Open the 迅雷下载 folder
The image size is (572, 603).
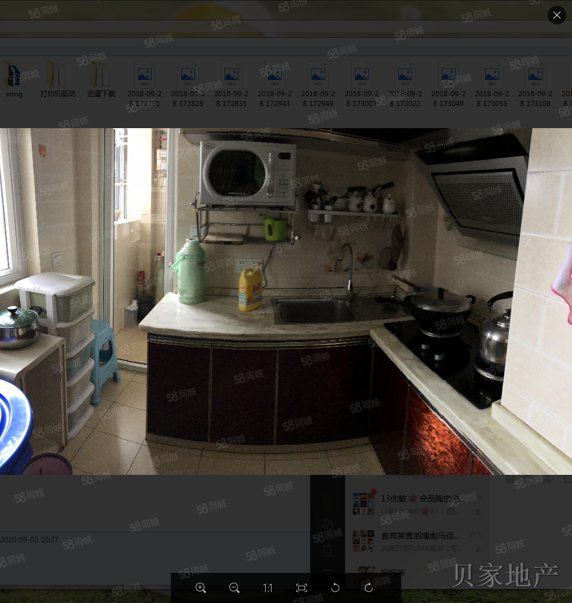101,79
